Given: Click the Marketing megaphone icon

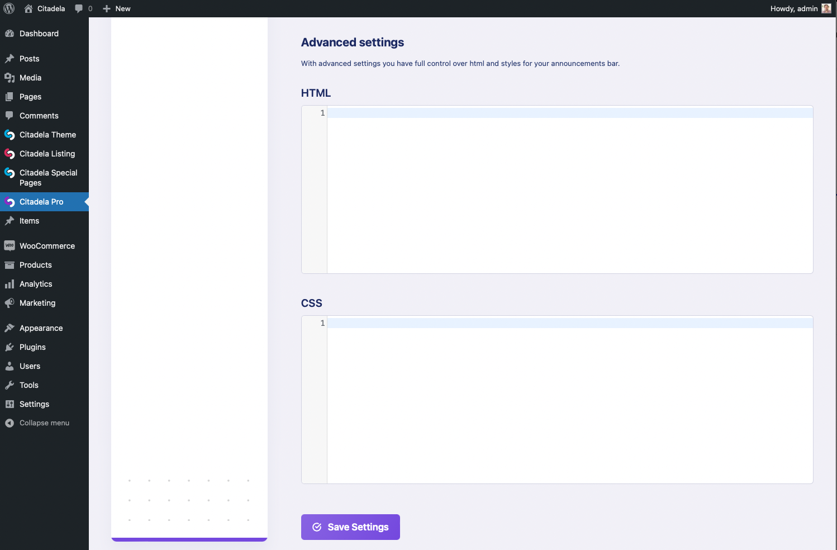Looking at the screenshot, I should 9,303.
